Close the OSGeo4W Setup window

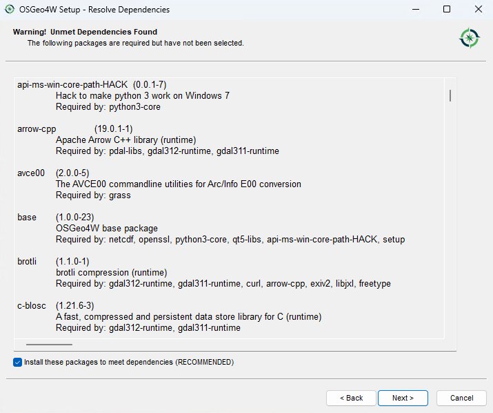coord(477,10)
